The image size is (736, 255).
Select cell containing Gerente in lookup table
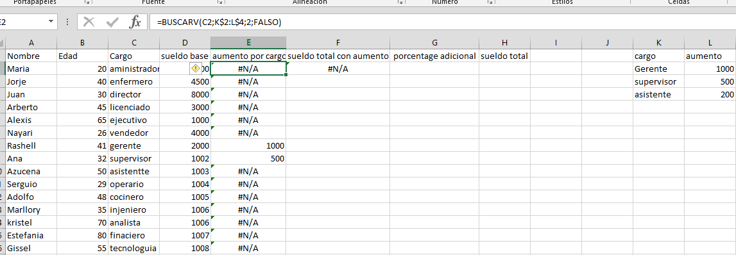click(x=658, y=69)
